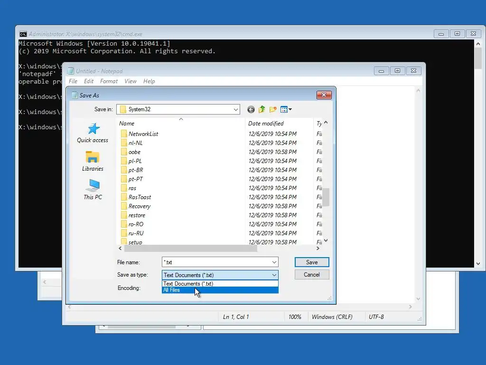
Task: Click Ln 1, Col 1 status entry
Action: coord(236,317)
